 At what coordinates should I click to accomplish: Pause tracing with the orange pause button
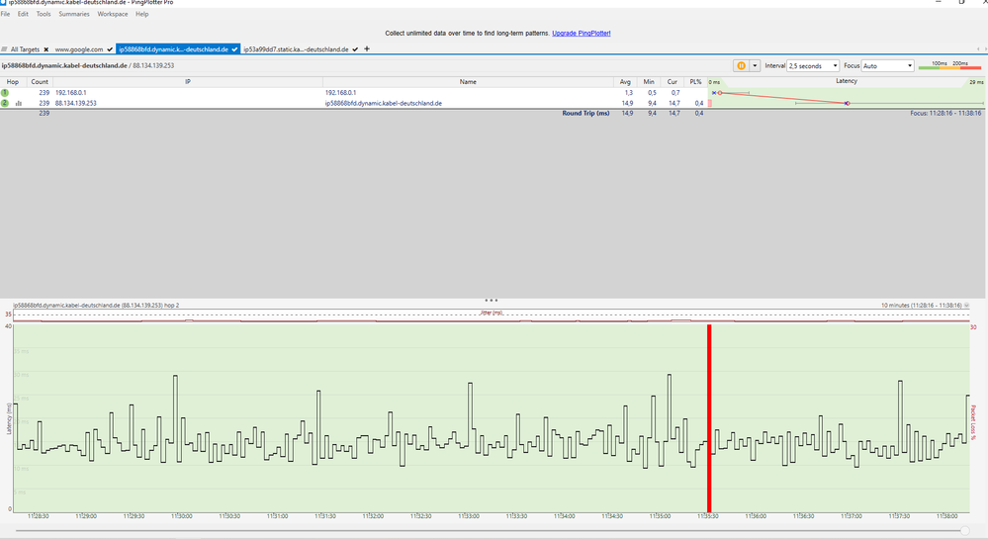(x=742, y=65)
